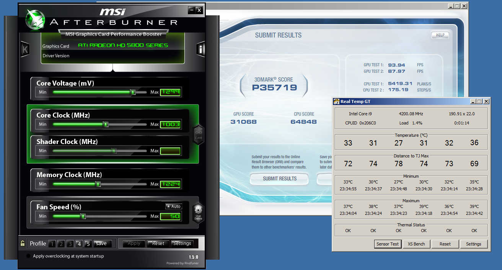Toggle the Link clocks chain button
The height and width of the screenshot is (270, 502).
coord(199,135)
